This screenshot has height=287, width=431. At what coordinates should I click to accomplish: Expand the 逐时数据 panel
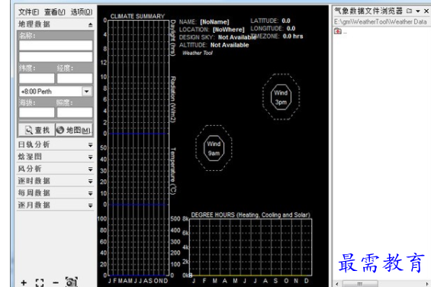coord(55,181)
